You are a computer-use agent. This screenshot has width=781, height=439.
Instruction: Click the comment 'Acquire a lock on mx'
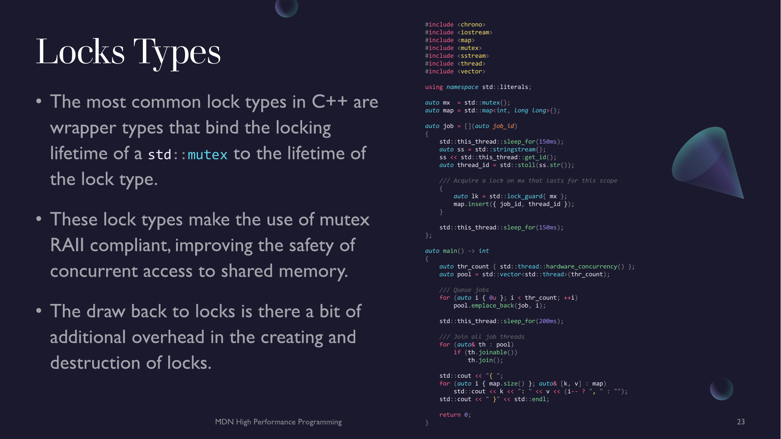(528, 181)
